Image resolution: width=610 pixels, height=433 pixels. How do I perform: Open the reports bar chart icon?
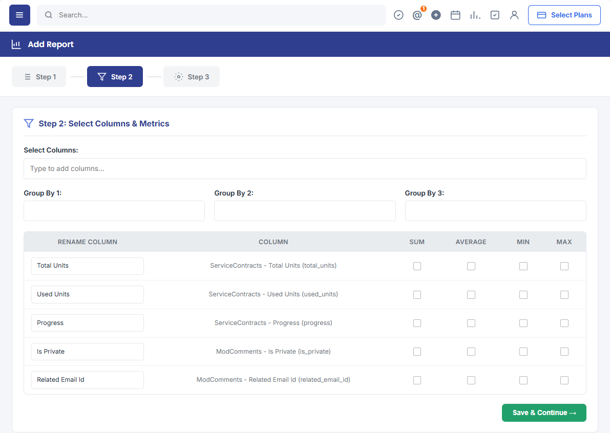coord(475,15)
